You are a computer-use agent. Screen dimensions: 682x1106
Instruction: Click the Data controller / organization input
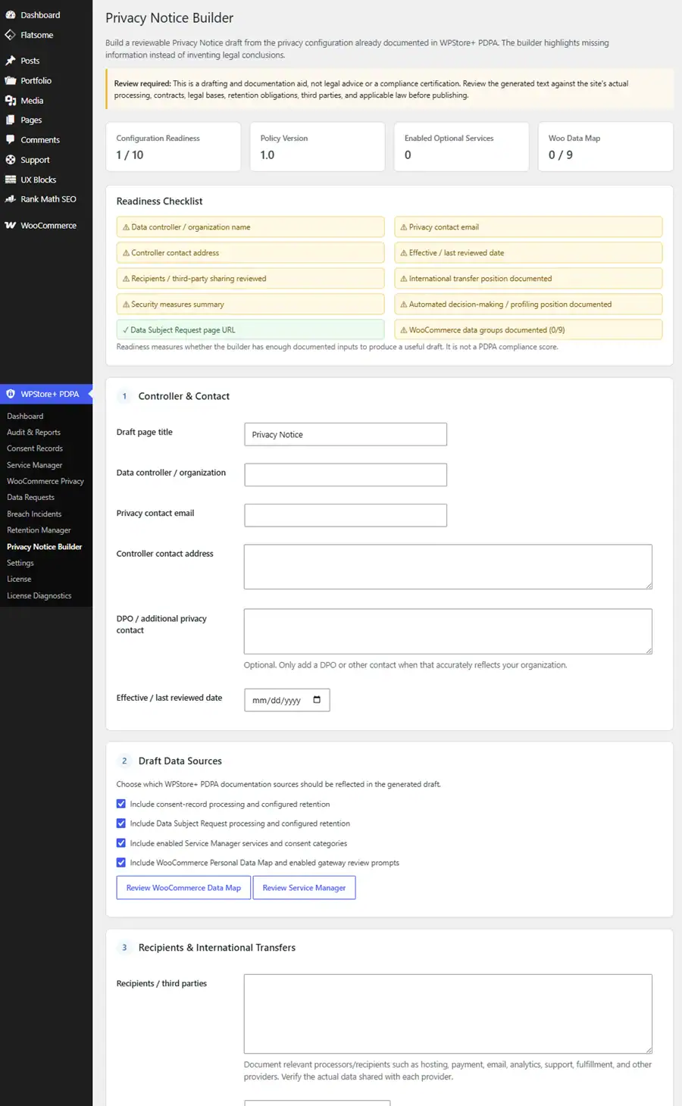346,475
